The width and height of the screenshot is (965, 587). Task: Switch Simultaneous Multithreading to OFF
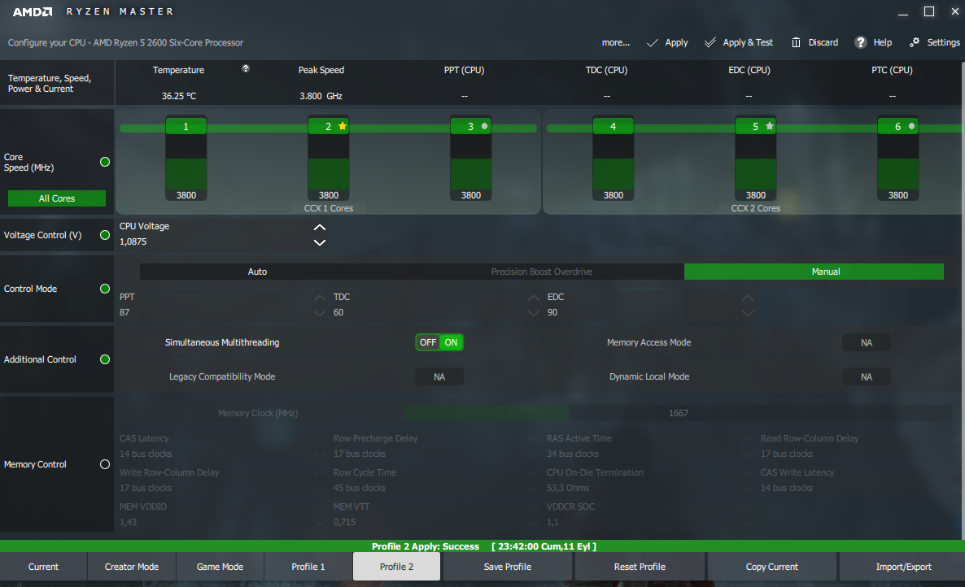pyautogui.click(x=428, y=342)
